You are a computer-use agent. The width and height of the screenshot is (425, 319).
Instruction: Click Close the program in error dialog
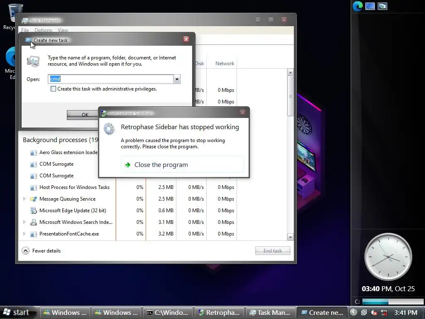pos(183,164)
